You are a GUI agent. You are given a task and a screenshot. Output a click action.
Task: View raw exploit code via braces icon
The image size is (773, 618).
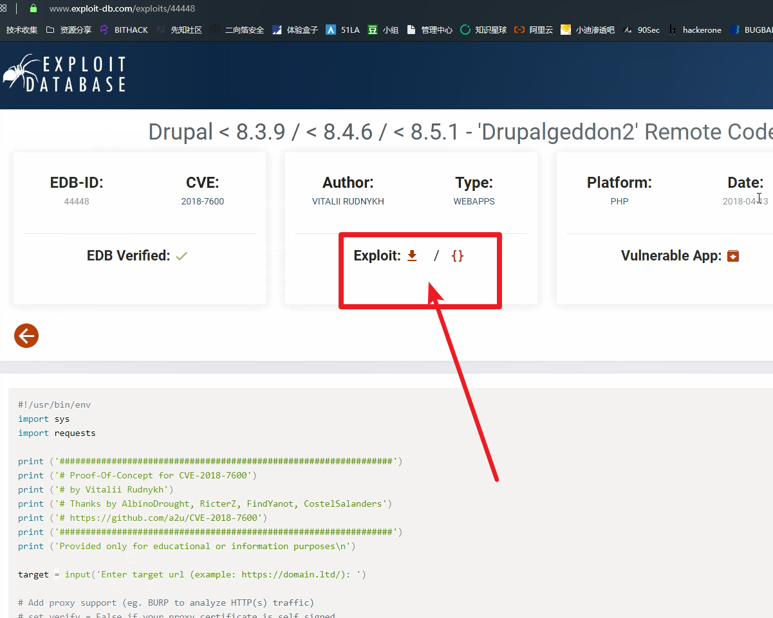pyautogui.click(x=458, y=256)
